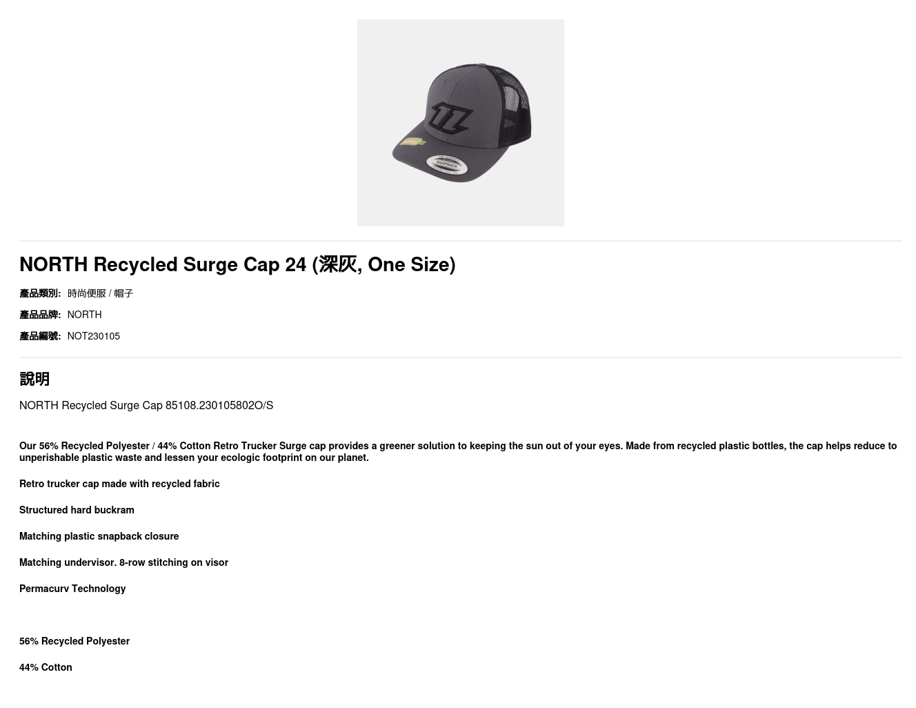Click the 時尚便服 / 帽子 category value

(100, 293)
